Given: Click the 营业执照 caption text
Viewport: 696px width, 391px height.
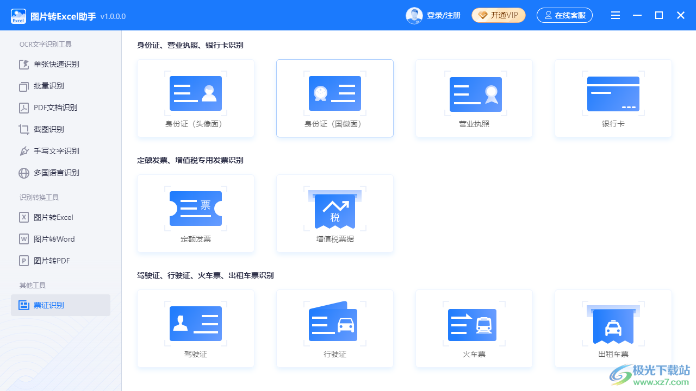Looking at the screenshot, I should coord(474,124).
